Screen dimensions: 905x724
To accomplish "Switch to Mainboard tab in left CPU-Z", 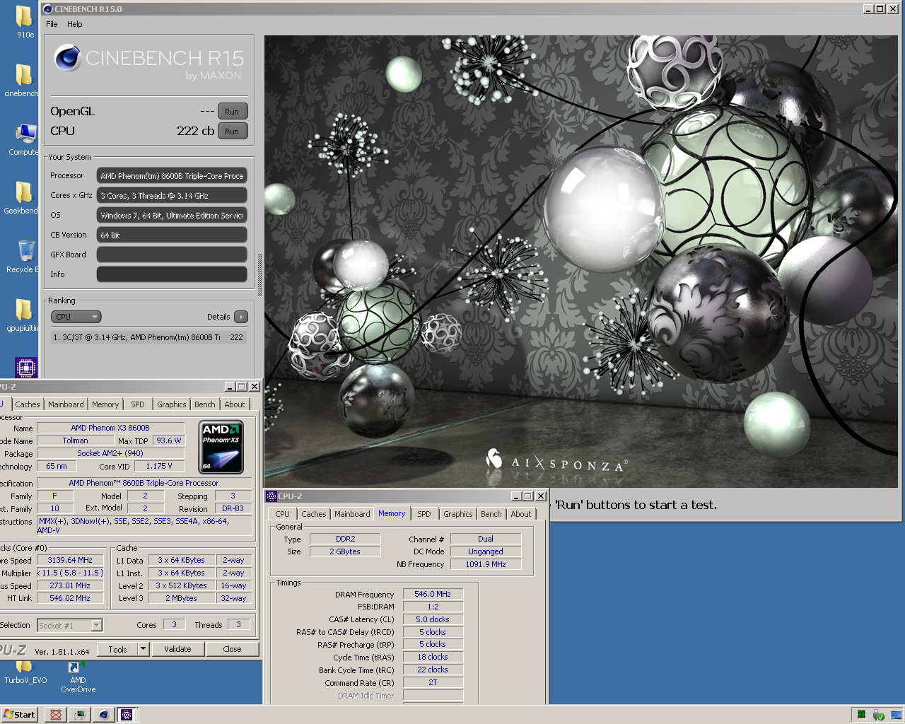I will pos(66,404).
